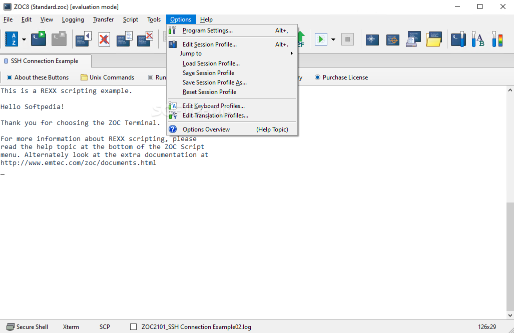The height and width of the screenshot is (333, 514).
Task: Open the Help menu
Action: (206, 19)
